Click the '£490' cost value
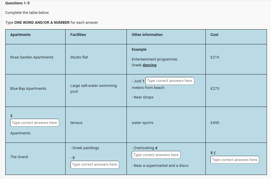 (x=215, y=123)
